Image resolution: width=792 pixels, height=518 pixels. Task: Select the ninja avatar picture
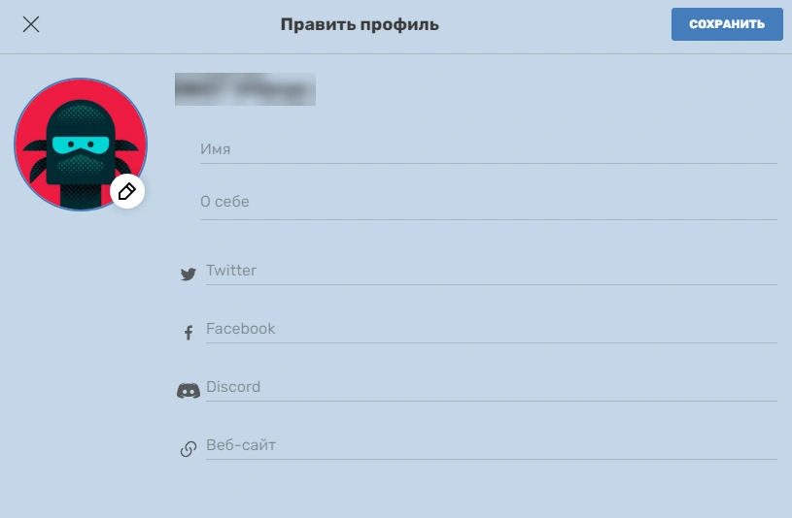pyautogui.click(x=81, y=145)
